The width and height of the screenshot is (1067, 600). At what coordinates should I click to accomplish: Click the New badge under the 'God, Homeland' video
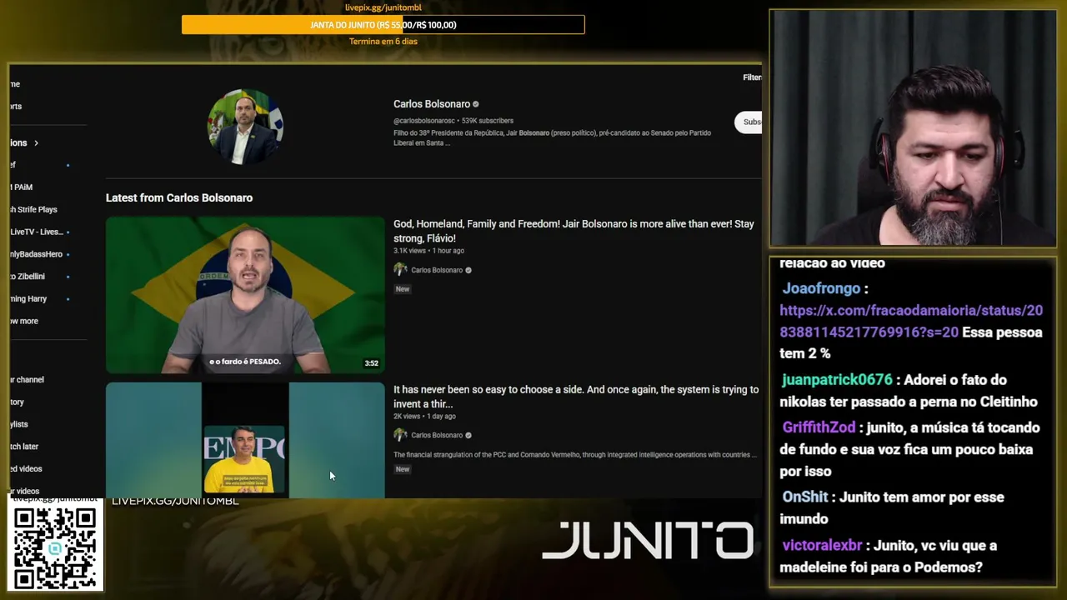pyautogui.click(x=403, y=289)
